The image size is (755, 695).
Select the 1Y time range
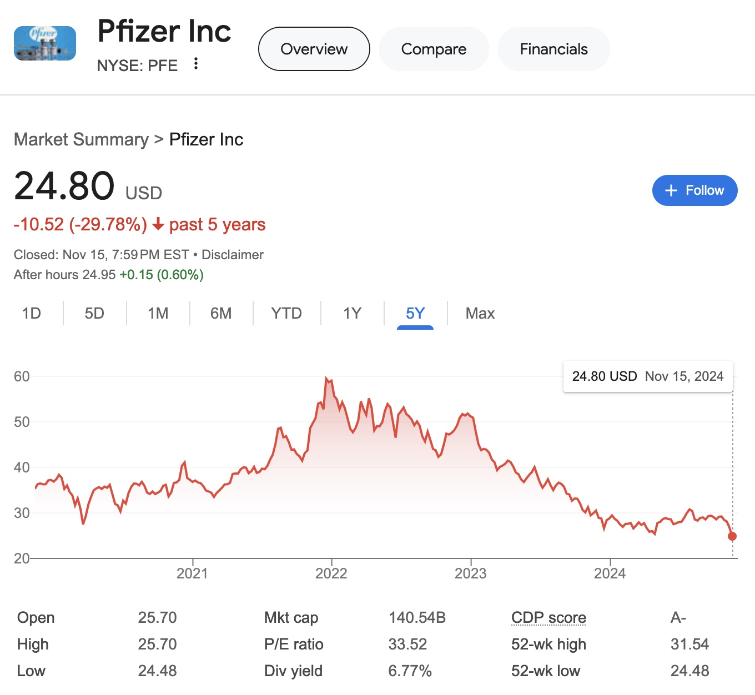coord(352,314)
